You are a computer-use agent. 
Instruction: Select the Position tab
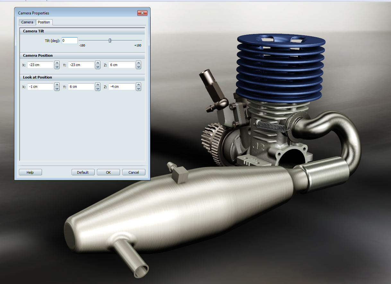pos(44,22)
